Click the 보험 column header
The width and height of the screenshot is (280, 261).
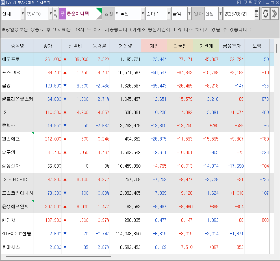click(257, 46)
